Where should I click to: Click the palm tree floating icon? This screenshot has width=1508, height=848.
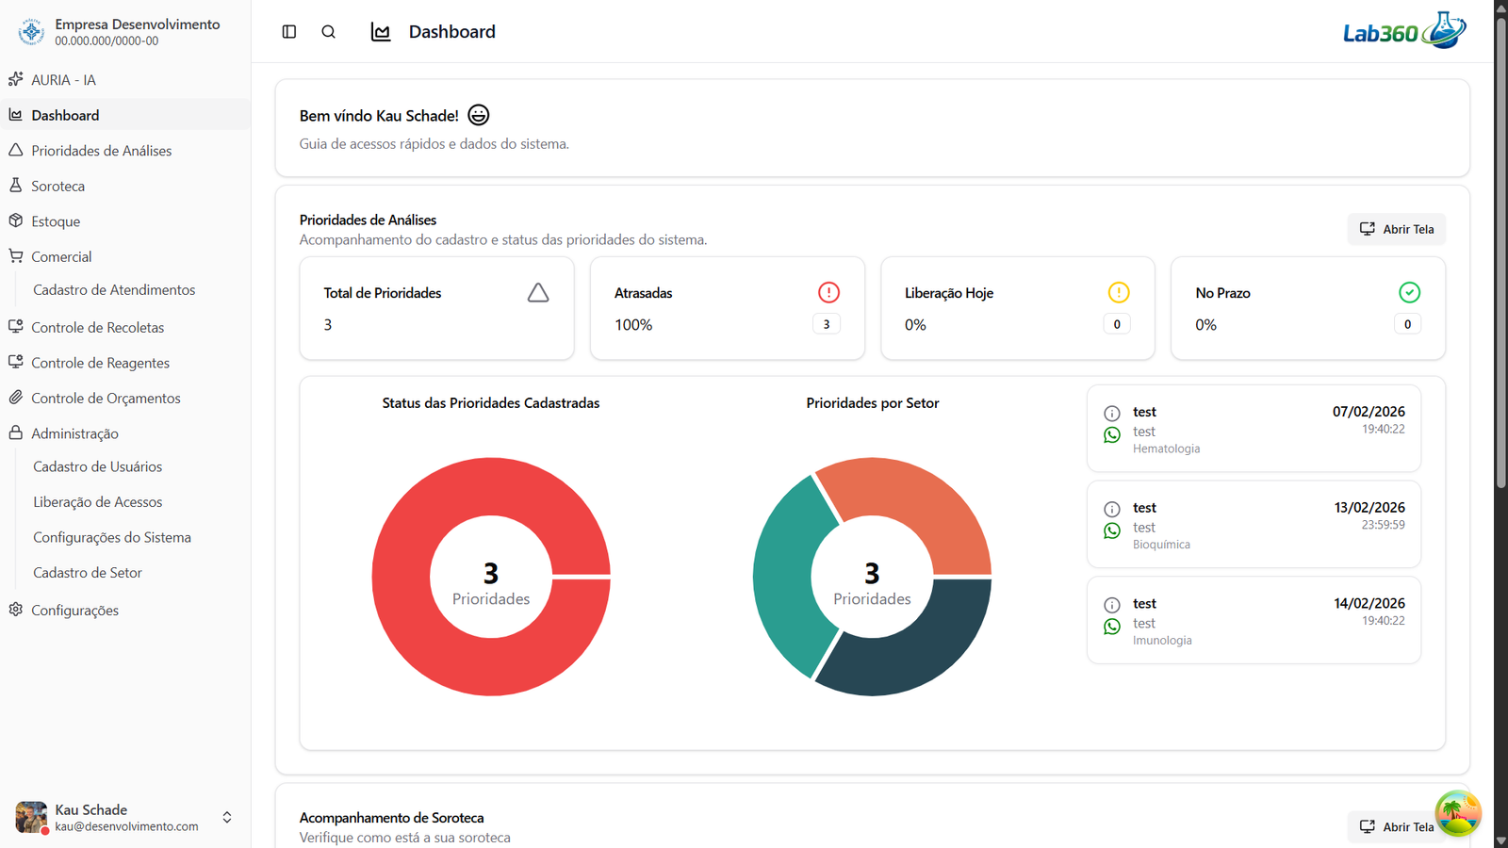tap(1457, 812)
